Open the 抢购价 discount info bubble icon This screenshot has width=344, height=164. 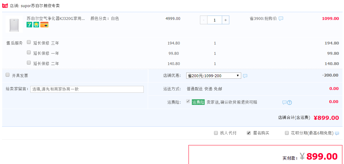tap(281, 19)
